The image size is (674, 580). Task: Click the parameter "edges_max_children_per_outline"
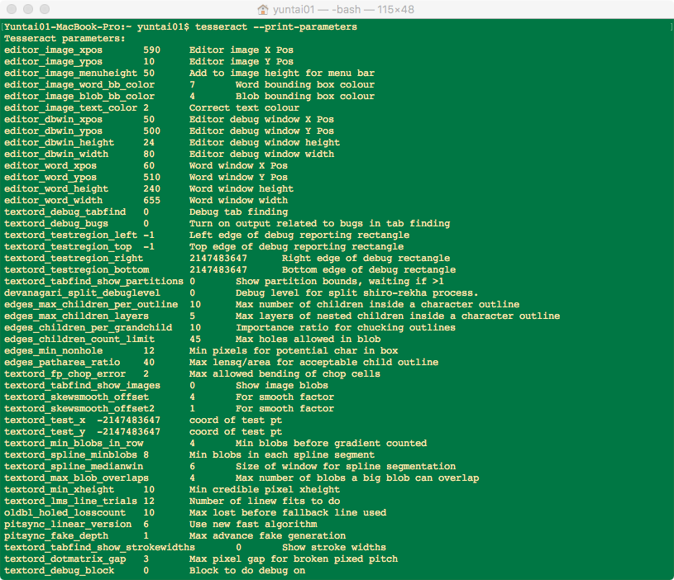point(91,305)
